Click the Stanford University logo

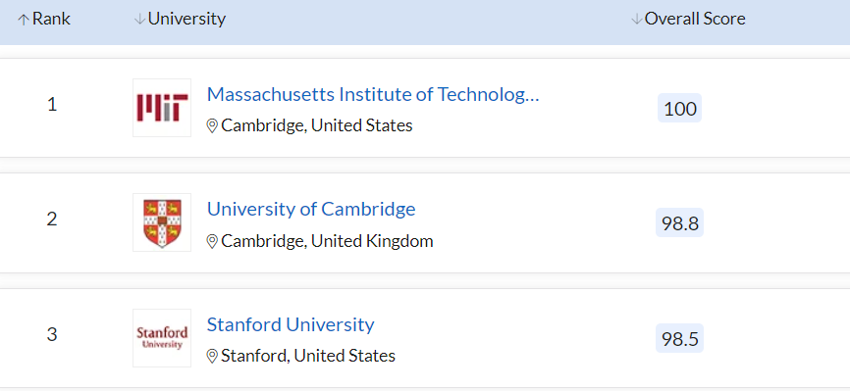pyautogui.click(x=162, y=338)
